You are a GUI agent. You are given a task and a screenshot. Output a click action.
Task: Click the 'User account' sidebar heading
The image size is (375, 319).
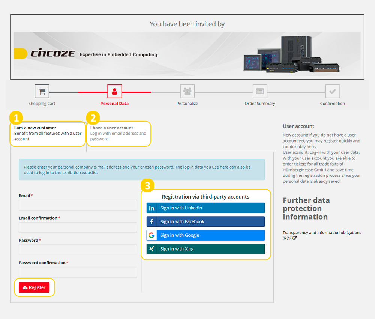click(298, 126)
